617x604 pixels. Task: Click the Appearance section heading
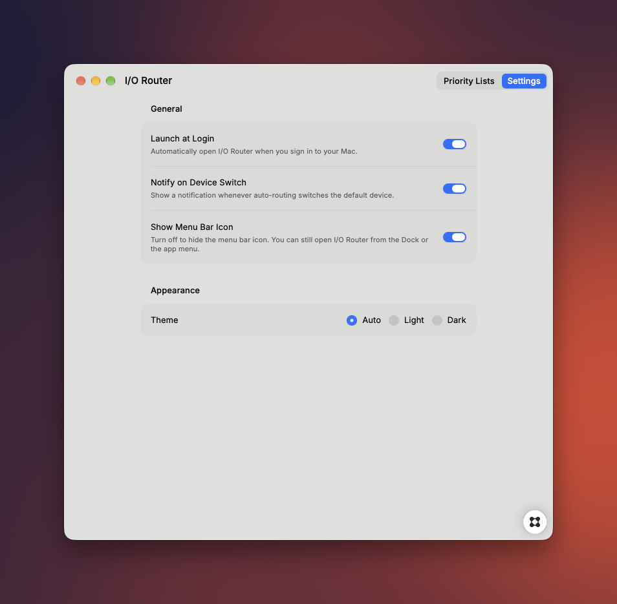(x=175, y=291)
